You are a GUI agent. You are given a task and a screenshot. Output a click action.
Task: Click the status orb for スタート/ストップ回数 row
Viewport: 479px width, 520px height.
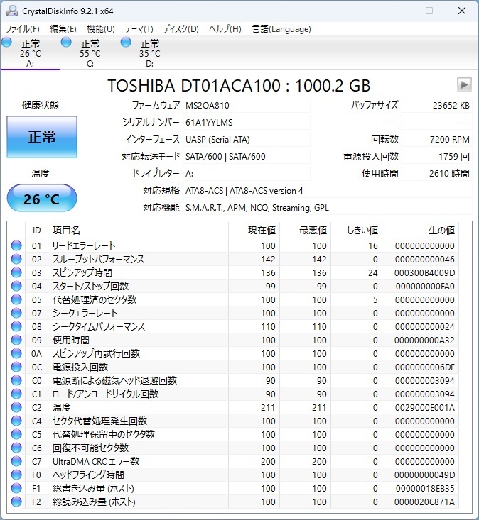pyautogui.click(x=16, y=286)
